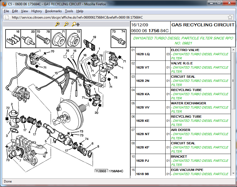Click the parts list scroll down arrow
The height and width of the screenshot is (187, 237).
click(x=233, y=173)
